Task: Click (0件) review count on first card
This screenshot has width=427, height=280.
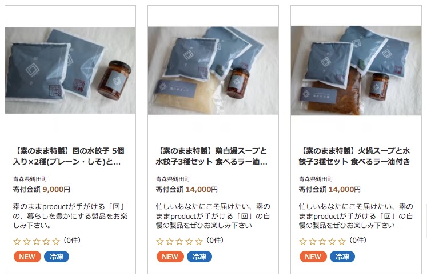Action: [72, 240]
